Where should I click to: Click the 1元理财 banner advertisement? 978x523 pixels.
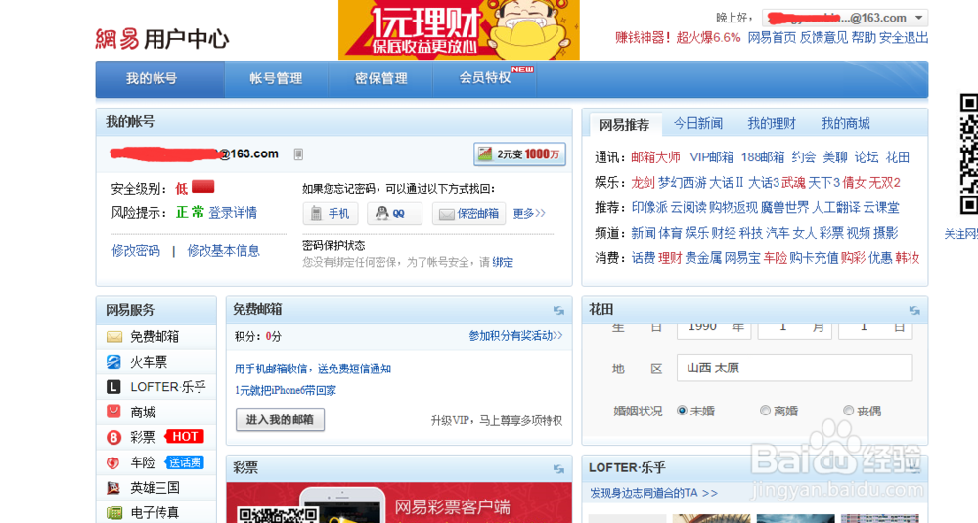(x=459, y=30)
